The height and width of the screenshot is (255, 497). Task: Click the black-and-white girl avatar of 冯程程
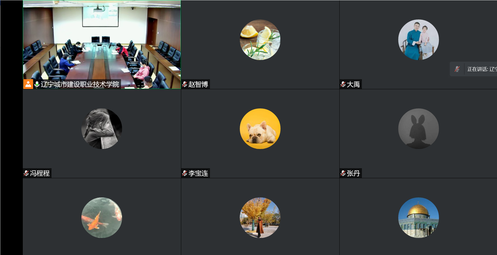point(102,129)
